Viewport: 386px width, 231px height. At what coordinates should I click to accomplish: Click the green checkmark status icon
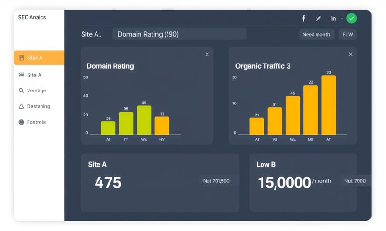352,19
